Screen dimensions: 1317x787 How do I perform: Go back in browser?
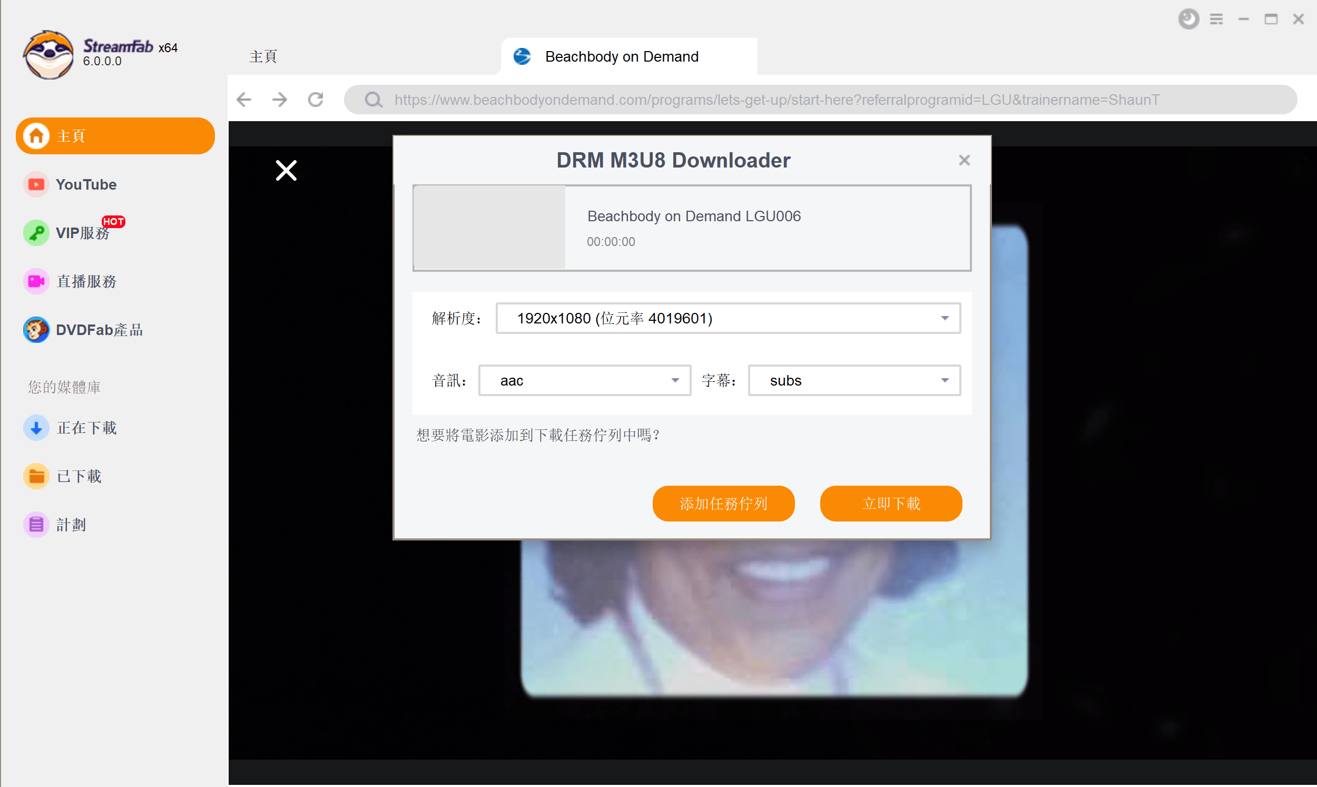point(244,99)
